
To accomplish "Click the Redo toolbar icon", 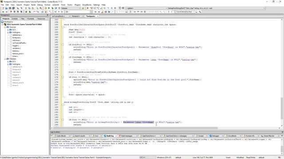I will pos(21,8).
